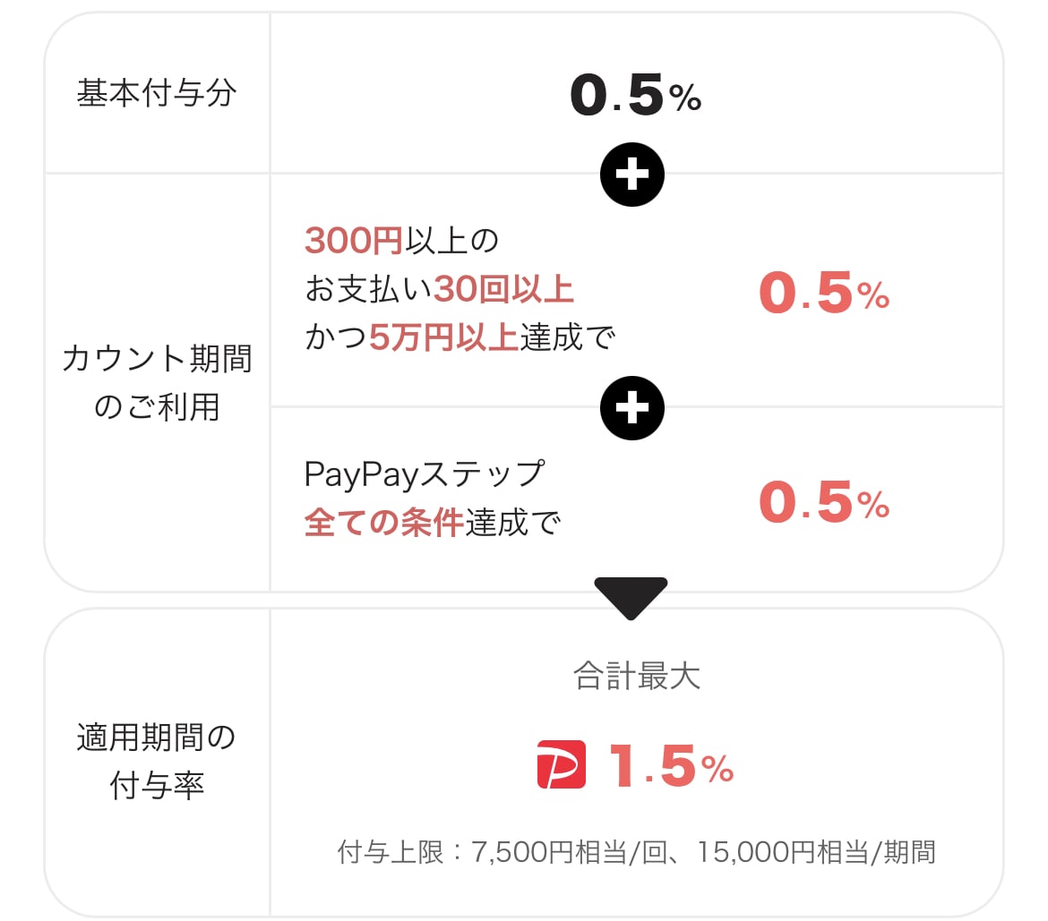
Task: Click the red PayPay logo icon
Action: (x=562, y=764)
